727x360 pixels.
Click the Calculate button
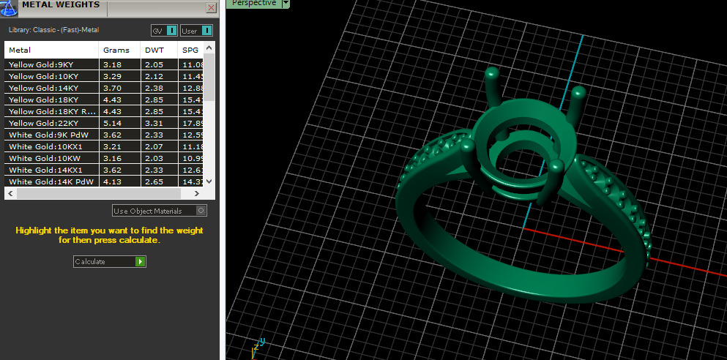click(109, 261)
